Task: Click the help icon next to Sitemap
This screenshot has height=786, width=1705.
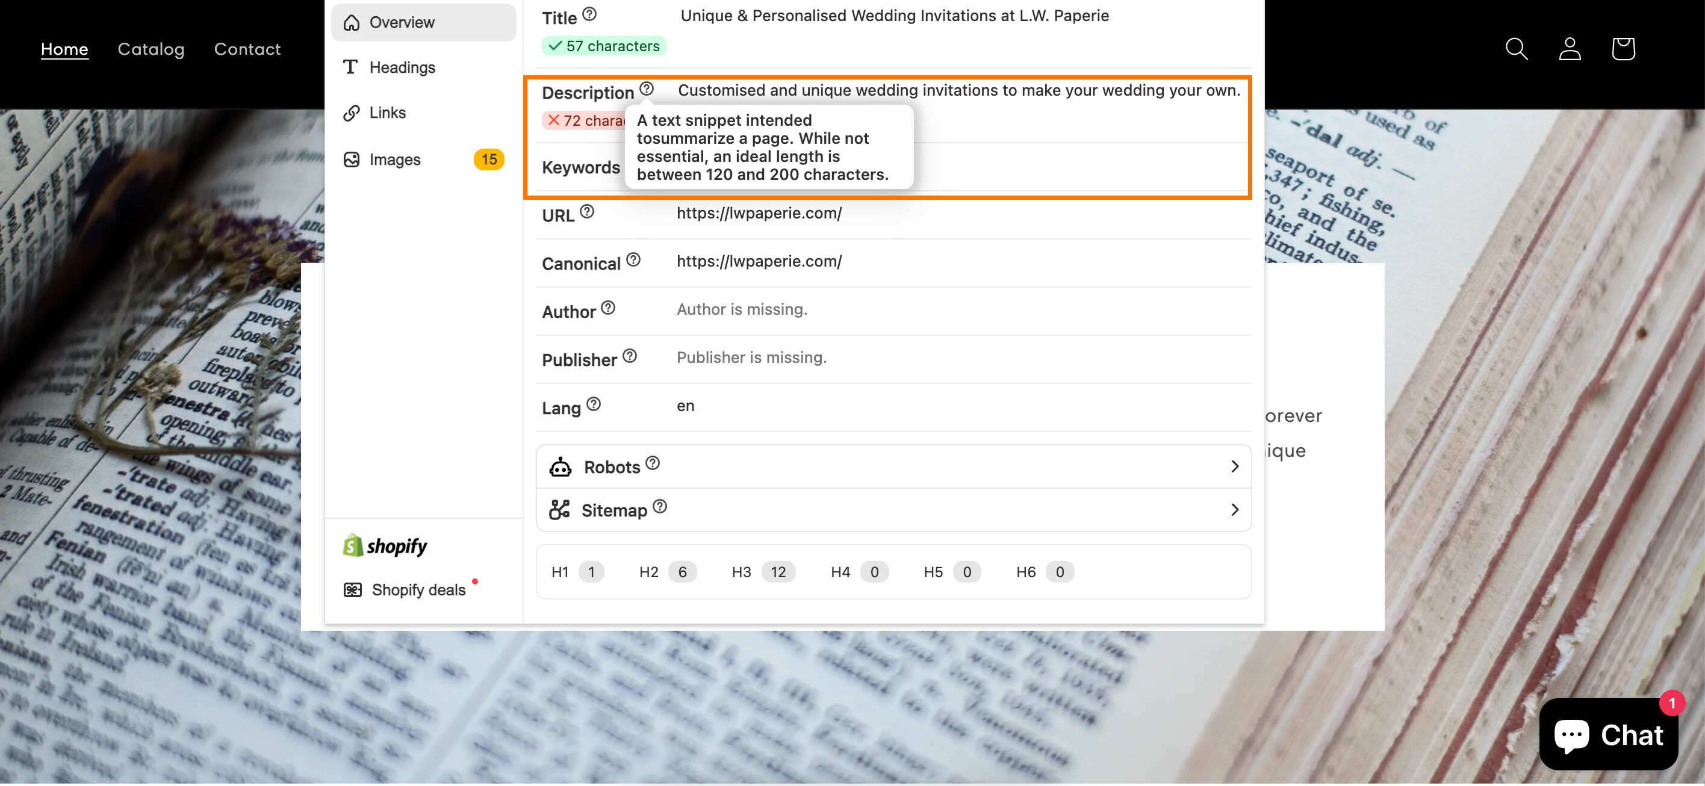Action: [x=659, y=506]
